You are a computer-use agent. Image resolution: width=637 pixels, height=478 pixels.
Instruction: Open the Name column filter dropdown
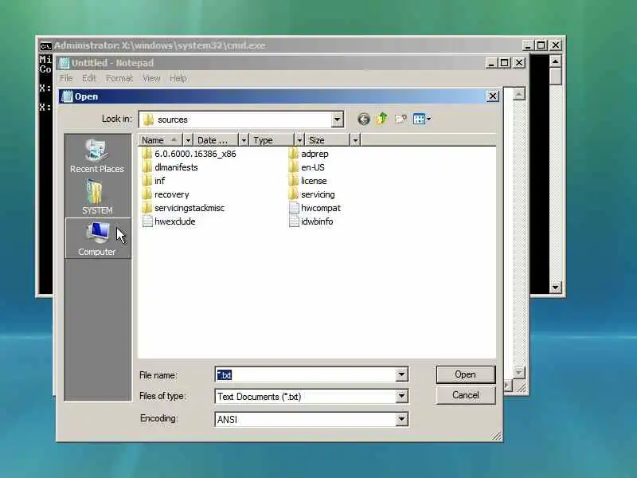tap(188, 140)
